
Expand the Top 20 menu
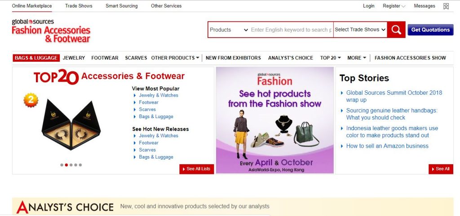330,58
